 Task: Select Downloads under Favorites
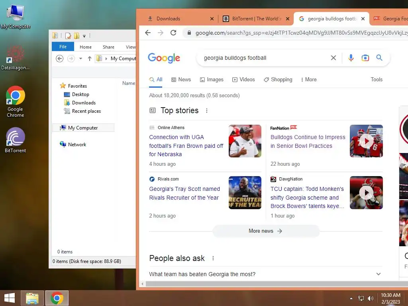[x=80, y=103]
